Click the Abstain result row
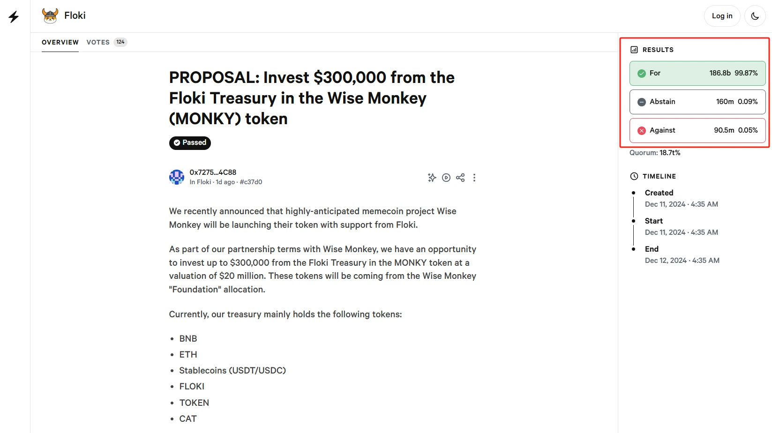The width and height of the screenshot is (772, 433). (697, 102)
